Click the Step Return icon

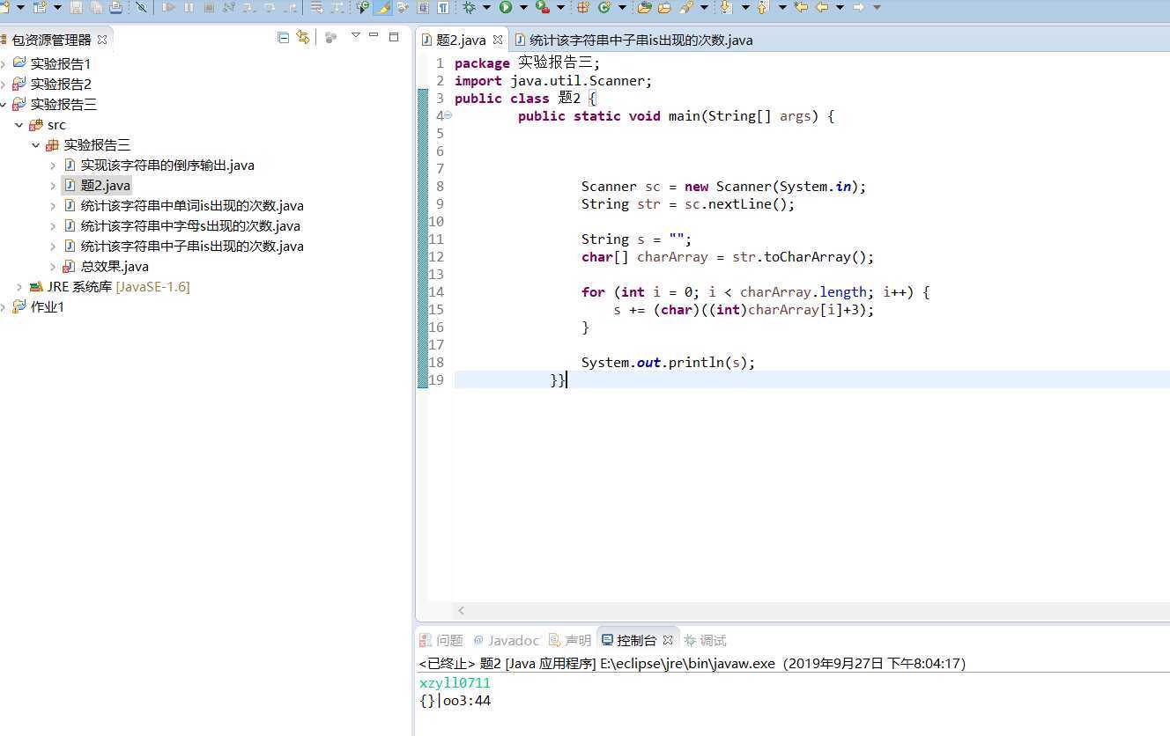click(290, 7)
